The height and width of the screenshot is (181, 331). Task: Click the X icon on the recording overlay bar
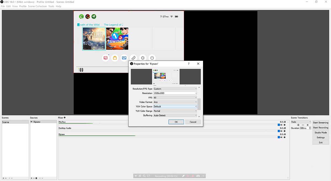point(203,176)
